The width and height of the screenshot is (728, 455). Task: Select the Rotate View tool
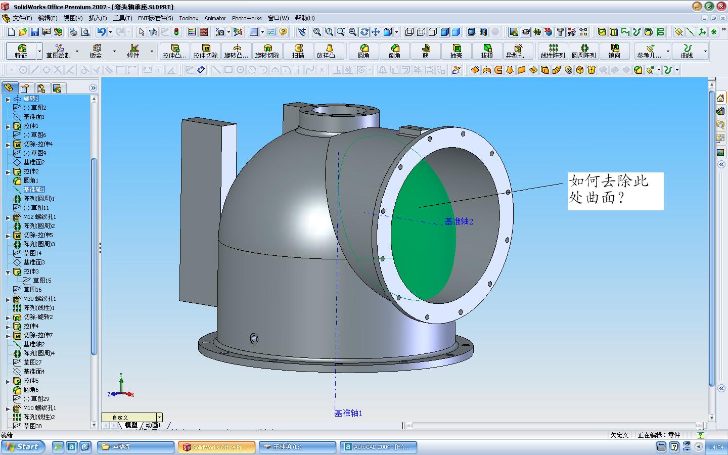[x=364, y=32]
